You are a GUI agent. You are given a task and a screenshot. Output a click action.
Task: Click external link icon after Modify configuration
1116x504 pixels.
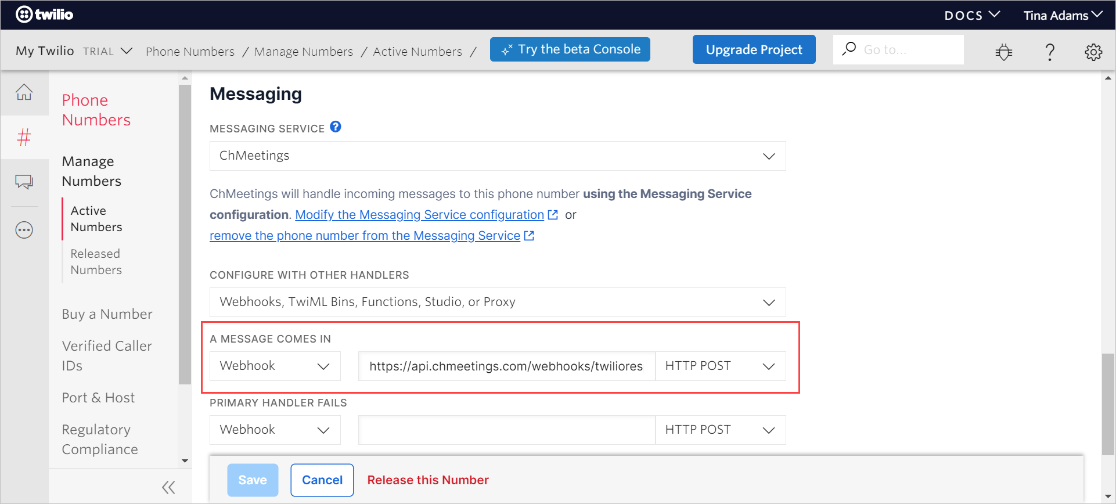click(x=553, y=215)
